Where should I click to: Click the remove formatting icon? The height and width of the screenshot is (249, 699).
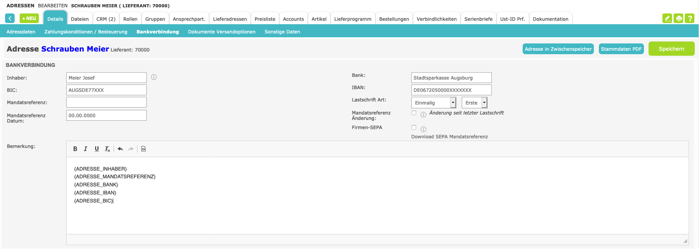point(107,149)
